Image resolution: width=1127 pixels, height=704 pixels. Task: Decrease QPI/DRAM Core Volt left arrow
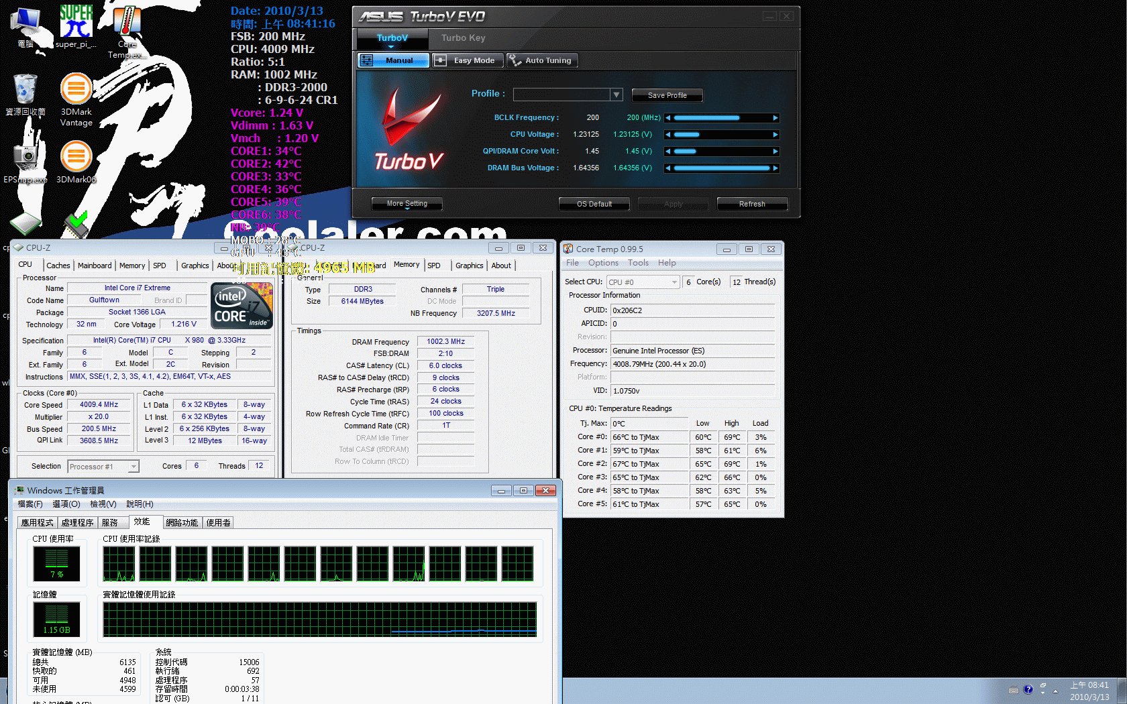pos(667,152)
